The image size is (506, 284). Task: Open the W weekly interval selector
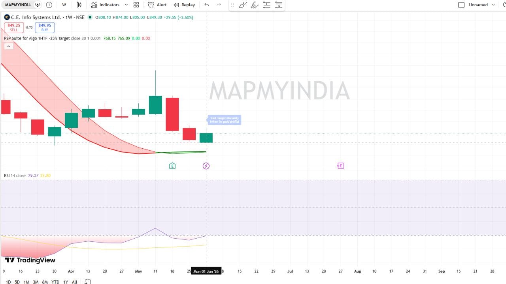[x=64, y=5]
